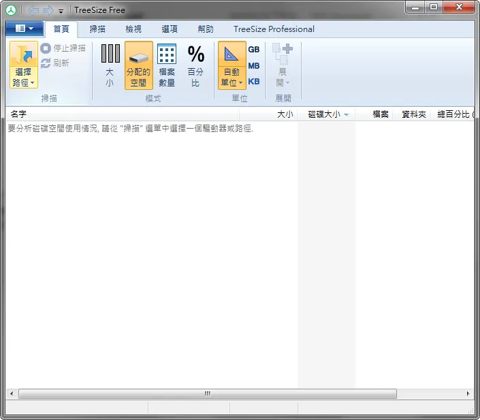Viewport: 480px width, 420px height.
Task: Toggle the 分配的空間 mode
Action: click(x=139, y=65)
